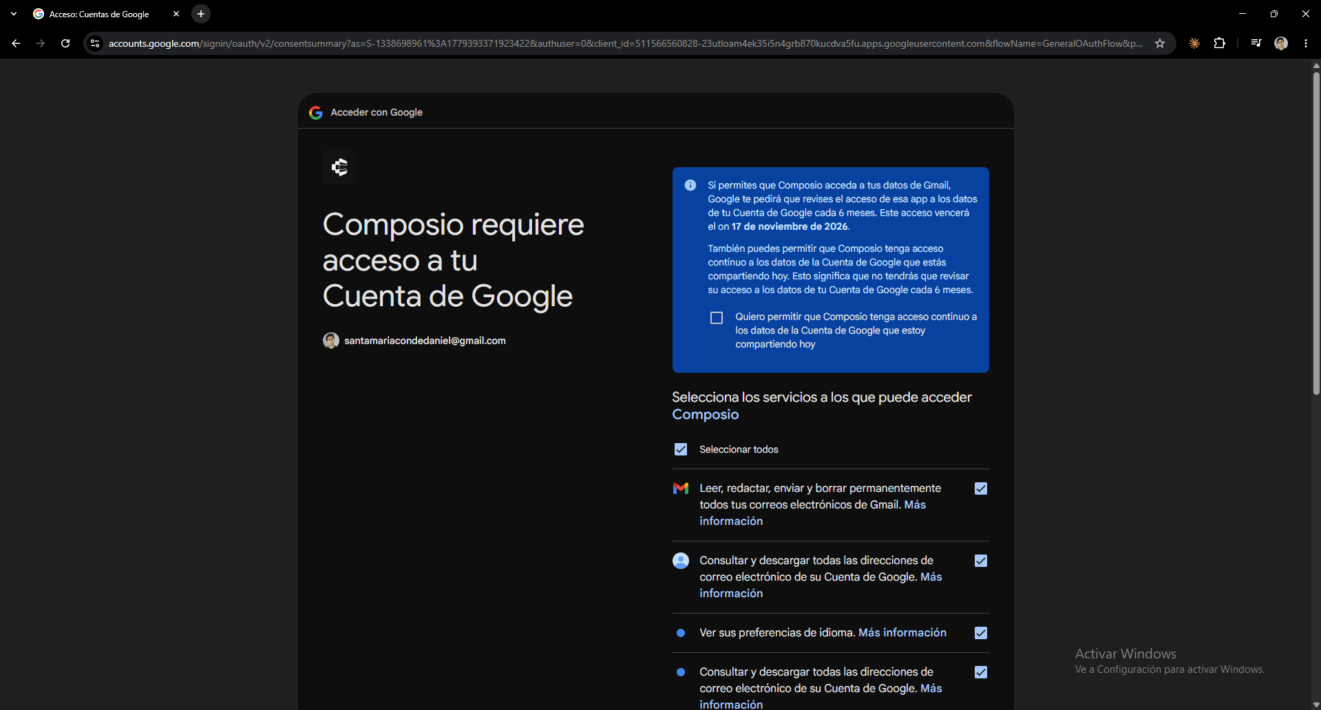The width and height of the screenshot is (1321, 710).
Task: Open the Extensions puzzle icon
Action: coord(1219,43)
